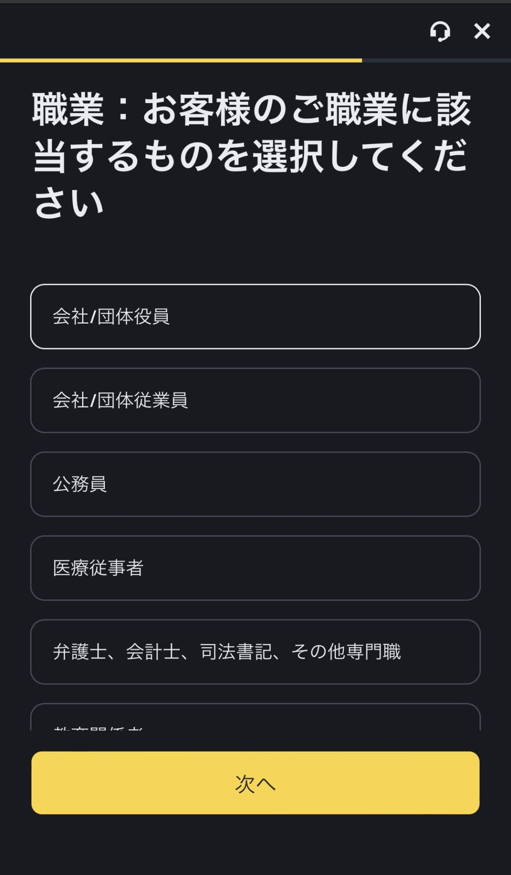Select 医療従事者 occupation
This screenshot has width=511, height=875.
pyautogui.click(x=255, y=568)
